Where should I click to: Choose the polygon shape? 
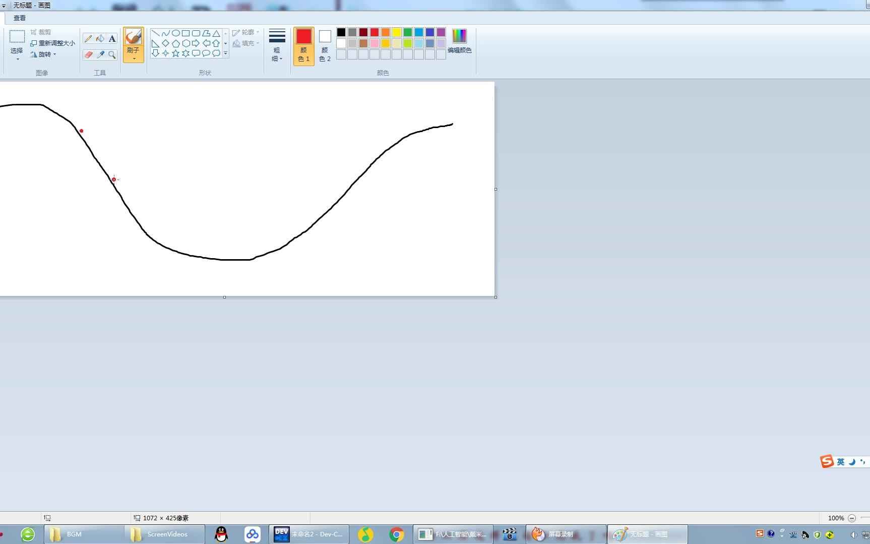pyautogui.click(x=206, y=33)
